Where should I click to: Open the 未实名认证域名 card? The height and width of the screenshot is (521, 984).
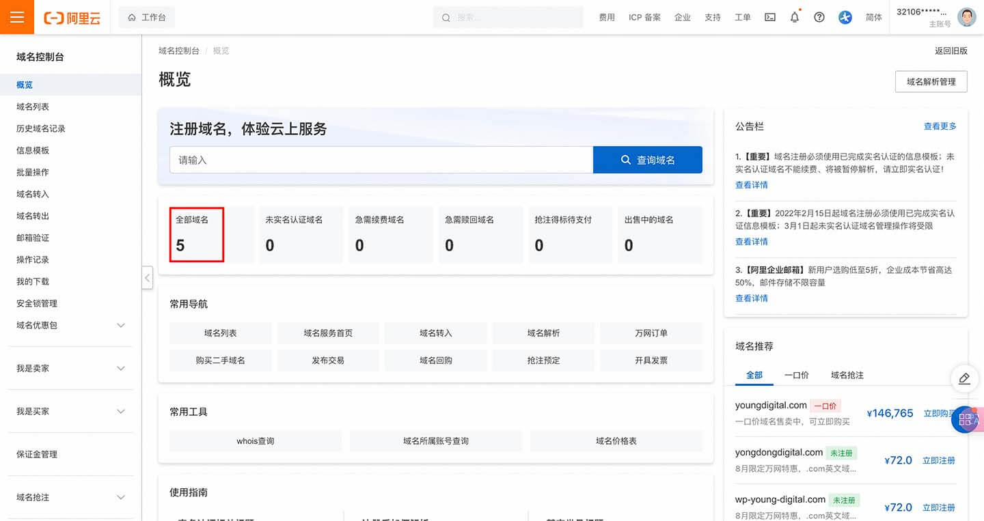pyautogui.click(x=301, y=234)
